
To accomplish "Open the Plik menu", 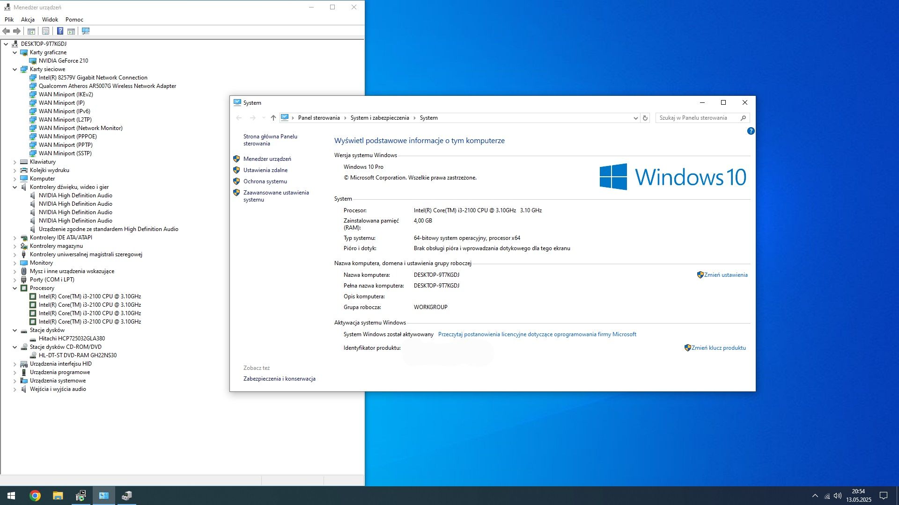I will click(9, 20).
